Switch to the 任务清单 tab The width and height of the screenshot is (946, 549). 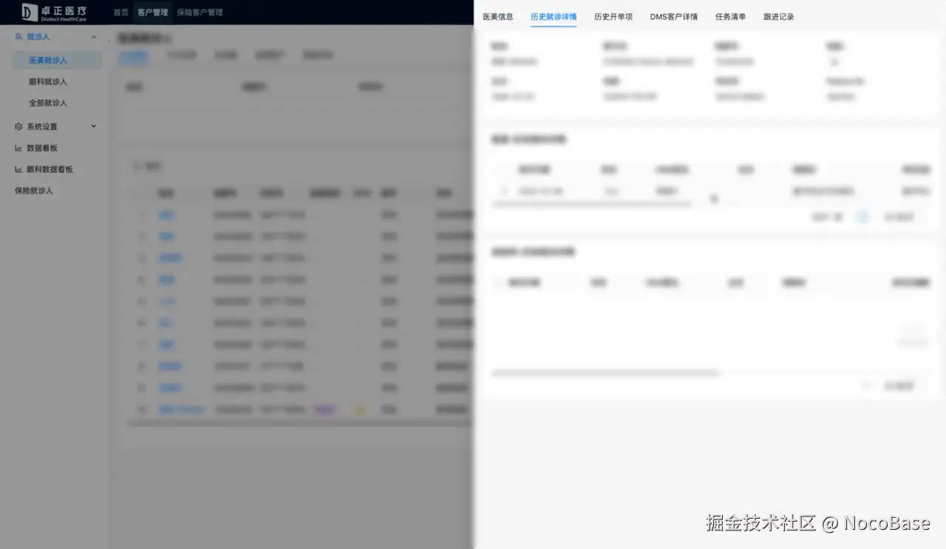point(731,16)
